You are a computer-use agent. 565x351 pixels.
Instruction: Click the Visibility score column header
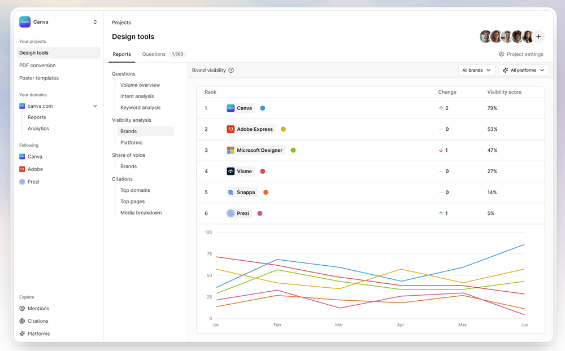pos(505,92)
